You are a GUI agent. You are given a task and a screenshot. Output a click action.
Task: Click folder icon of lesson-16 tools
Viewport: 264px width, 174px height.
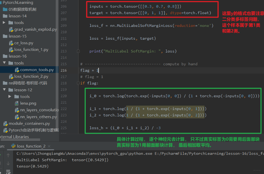point(11,63)
